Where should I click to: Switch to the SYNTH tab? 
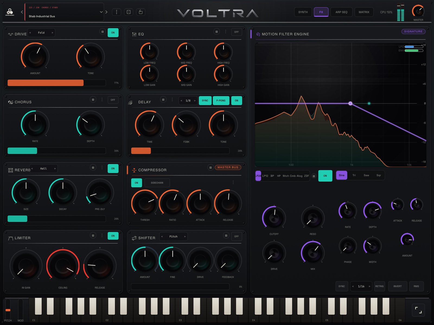pos(303,12)
